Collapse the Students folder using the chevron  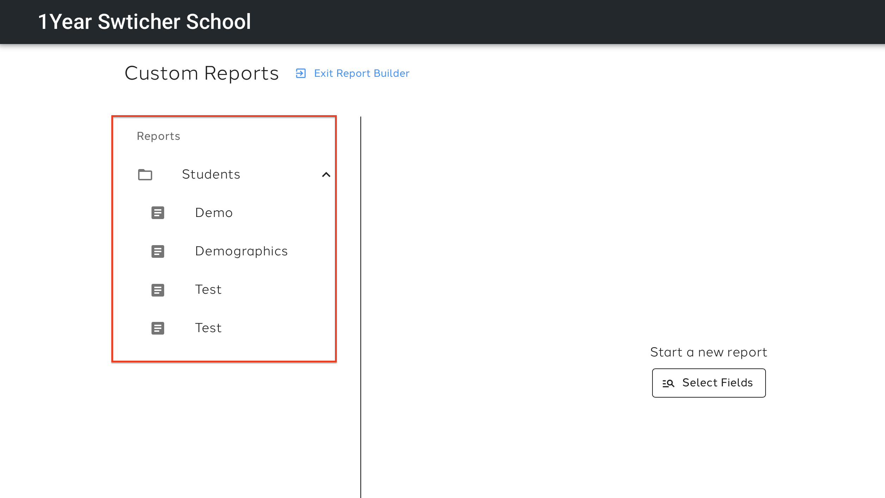[x=326, y=175]
